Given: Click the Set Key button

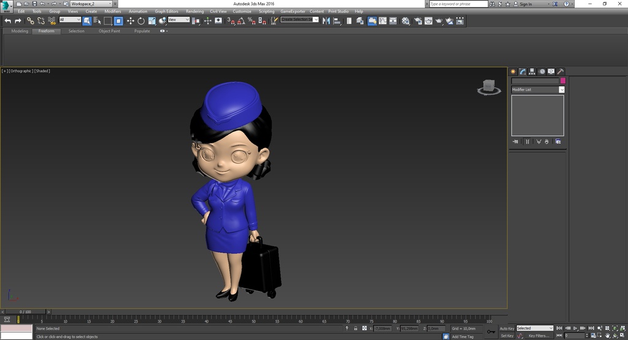Looking at the screenshot, I should pos(507,336).
